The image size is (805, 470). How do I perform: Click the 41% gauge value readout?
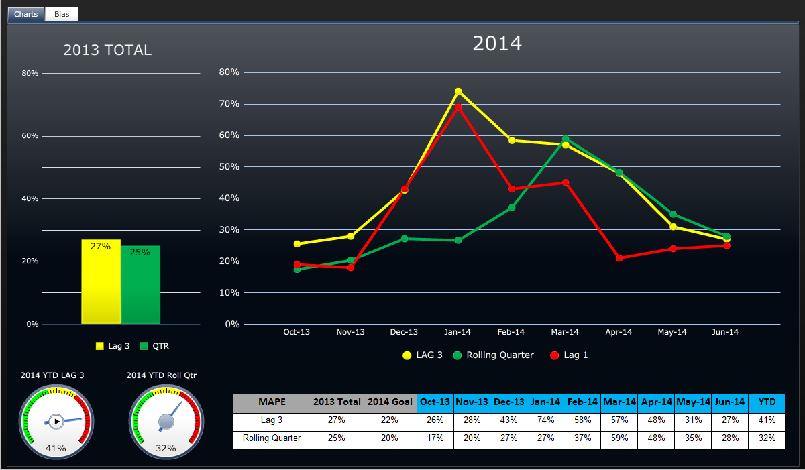point(57,449)
